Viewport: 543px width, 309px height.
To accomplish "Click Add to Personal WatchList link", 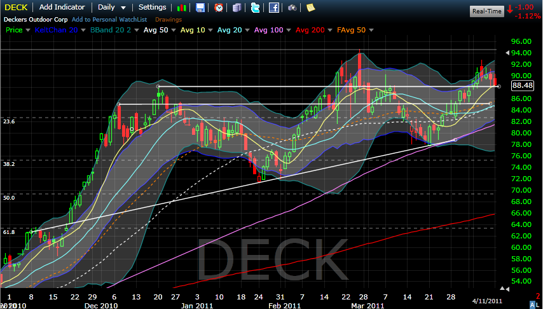I will click(x=111, y=20).
